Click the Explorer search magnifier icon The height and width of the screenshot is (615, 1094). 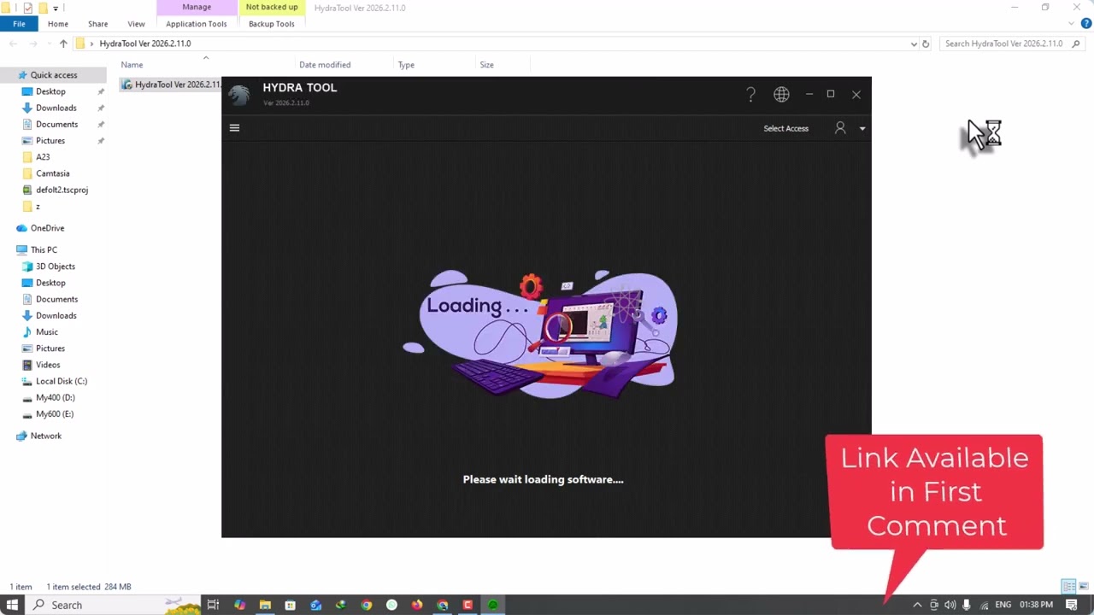pos(1076,44)
